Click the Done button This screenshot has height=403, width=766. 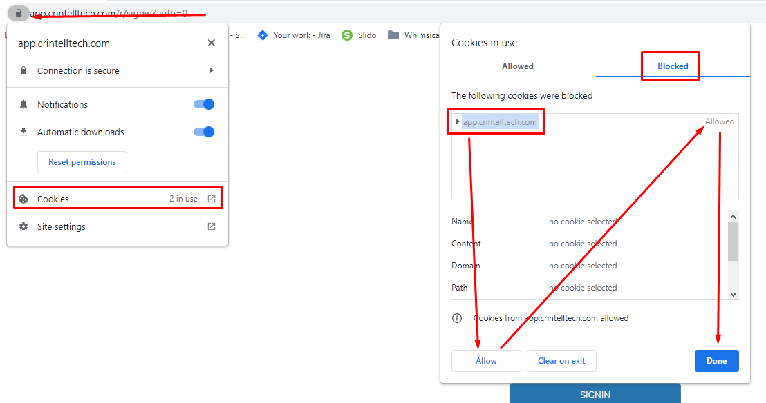(x=717, y=361)
